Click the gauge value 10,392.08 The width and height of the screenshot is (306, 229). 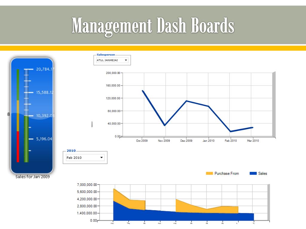[x=45, y=116]
